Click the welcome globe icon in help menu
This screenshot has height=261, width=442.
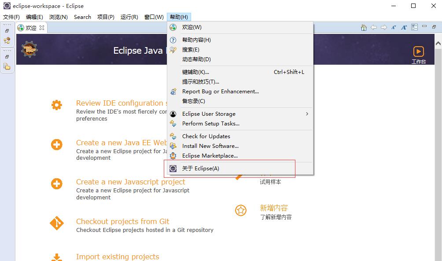(173, 27)
